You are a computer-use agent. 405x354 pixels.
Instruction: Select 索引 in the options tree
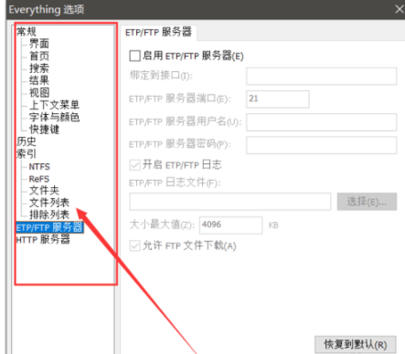click(x=27, y=154)
